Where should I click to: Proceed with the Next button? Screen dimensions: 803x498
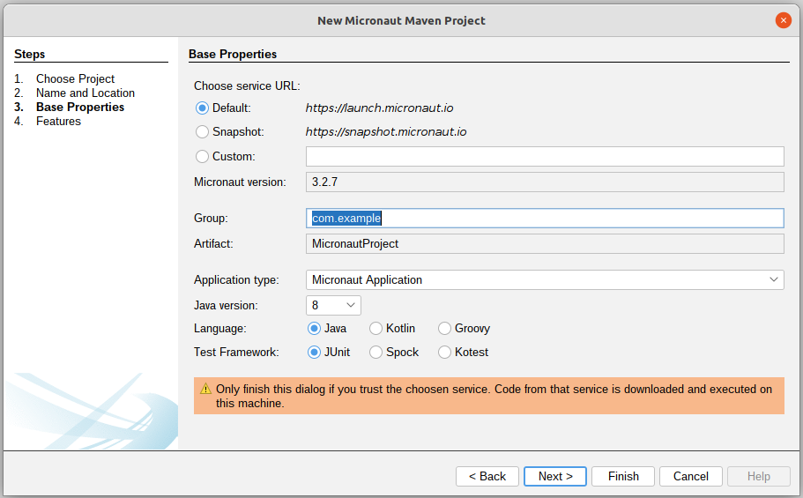(555, 477)
